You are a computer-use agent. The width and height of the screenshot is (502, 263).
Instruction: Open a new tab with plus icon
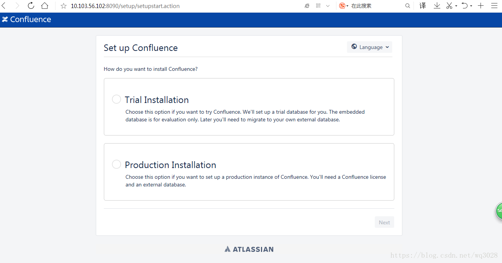[x=481, y=6]
